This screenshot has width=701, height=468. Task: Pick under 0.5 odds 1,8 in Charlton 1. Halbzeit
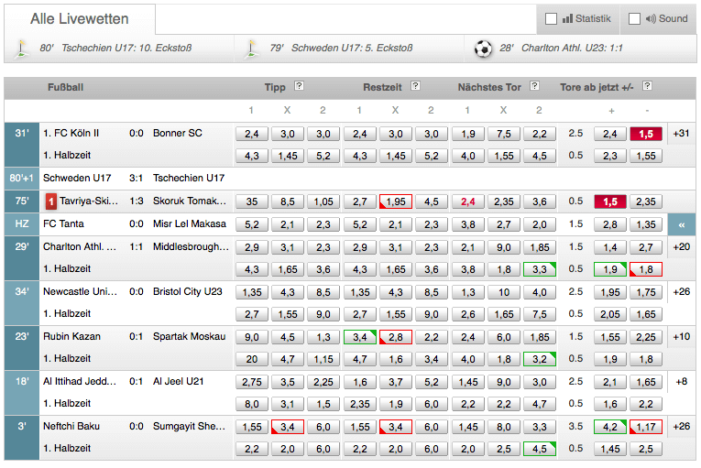646,269
